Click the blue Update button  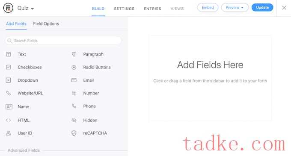(262, 7)
